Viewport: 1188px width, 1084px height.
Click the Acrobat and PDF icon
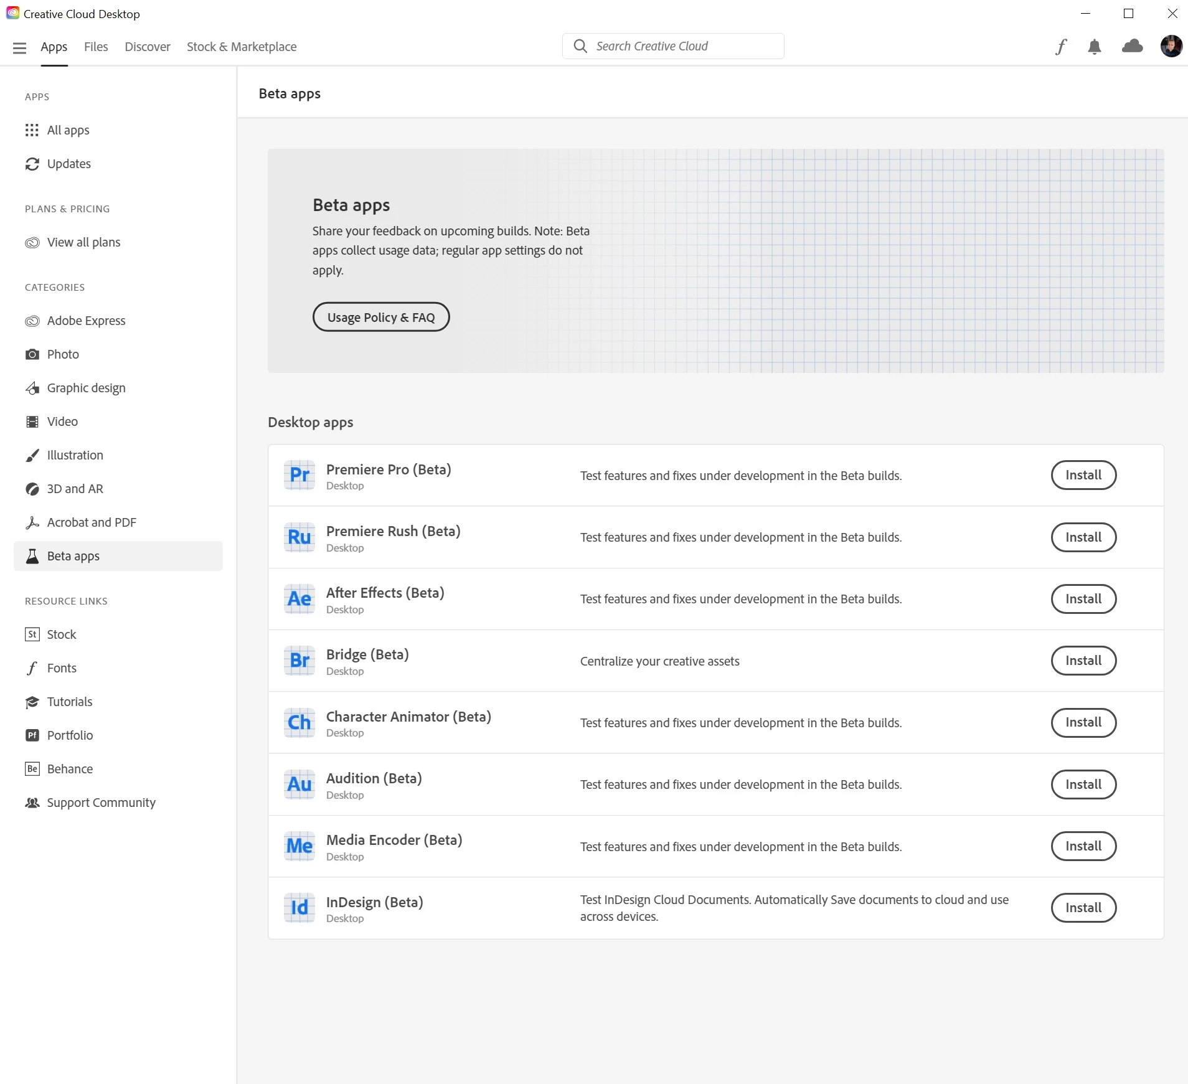pos(32,522)
